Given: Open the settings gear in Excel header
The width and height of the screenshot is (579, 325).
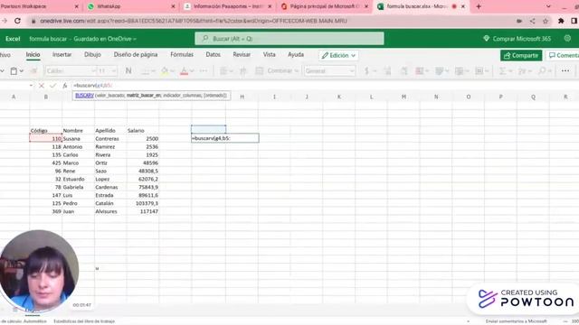Looking at the screenshot, I should 567,38.
